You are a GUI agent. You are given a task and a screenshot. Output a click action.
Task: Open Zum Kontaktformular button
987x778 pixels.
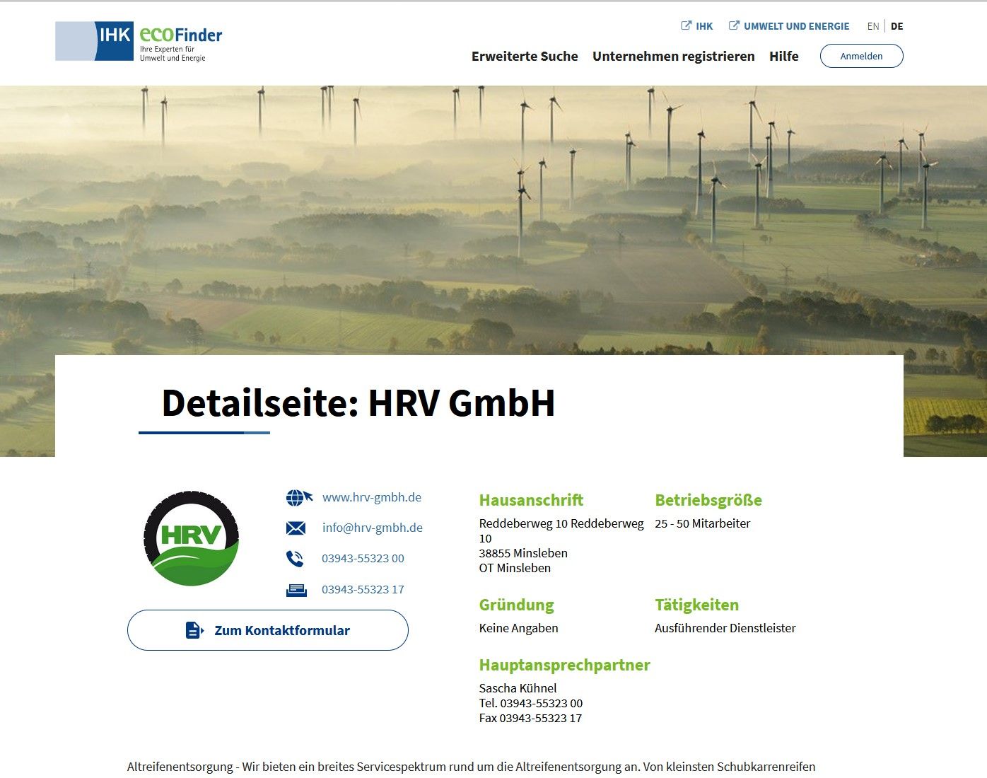(268, 630)
